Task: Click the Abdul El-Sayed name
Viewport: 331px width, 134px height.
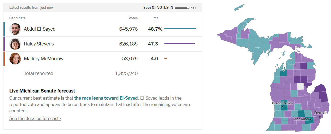Action: point(40,29)
